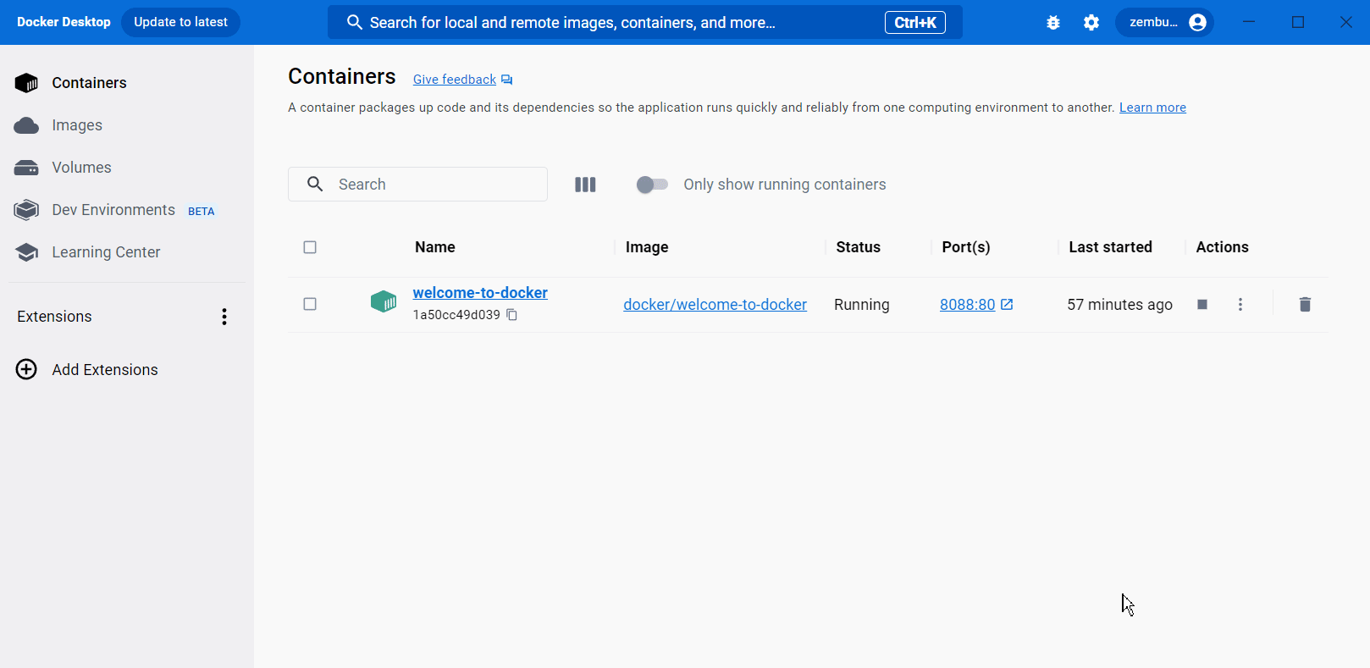Screen dimensions: 1370x668
Task: Maximize the Docker Desktop window
Action: click(1297, 22)
